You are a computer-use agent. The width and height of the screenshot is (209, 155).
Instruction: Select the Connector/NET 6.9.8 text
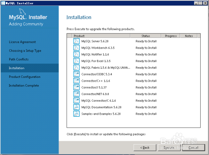click(x=95, y=94)
